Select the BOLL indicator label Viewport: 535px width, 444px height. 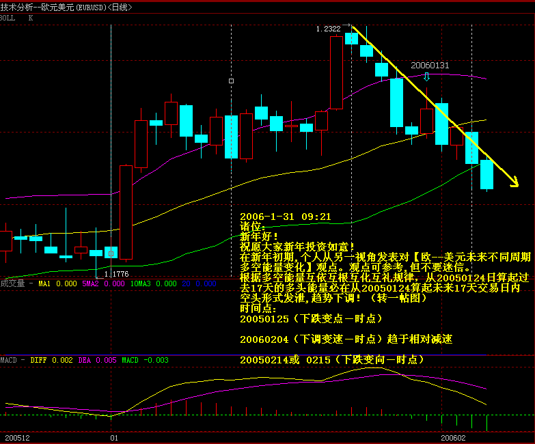click(x=7, y=18)
